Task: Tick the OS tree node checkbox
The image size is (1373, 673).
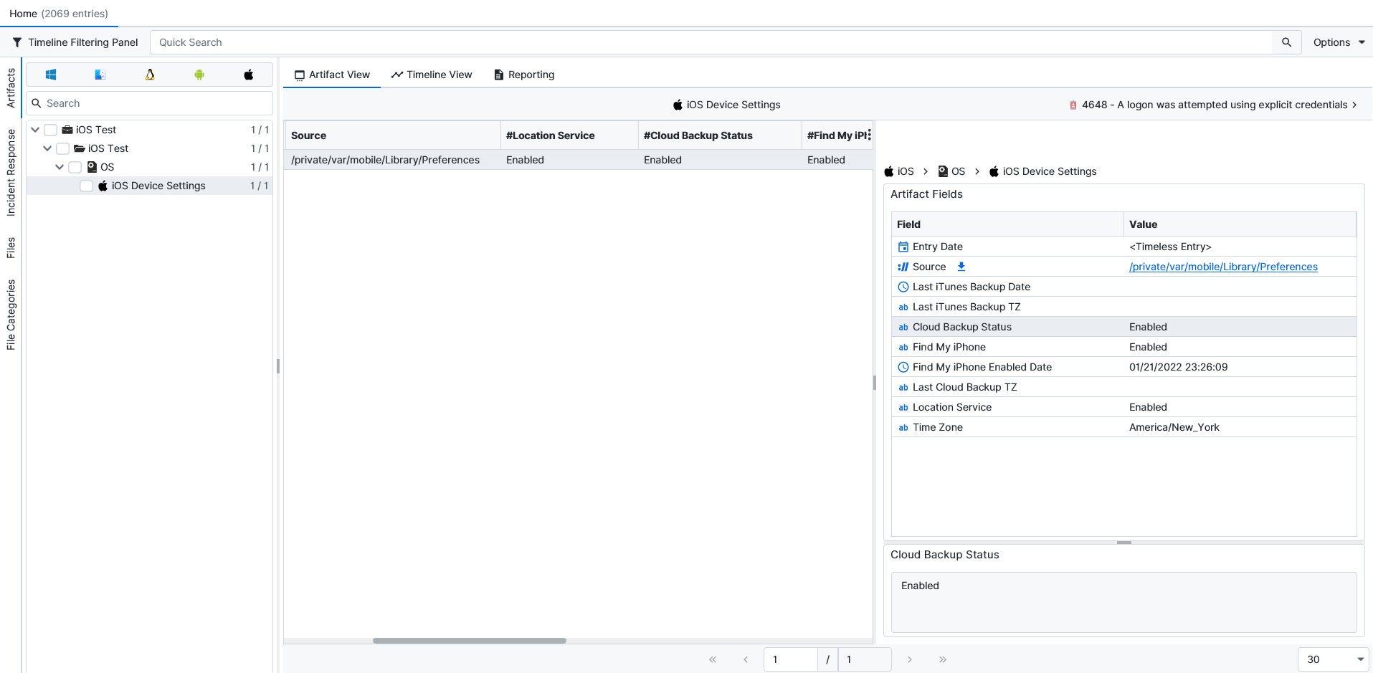Action: (x=75, y=167)
